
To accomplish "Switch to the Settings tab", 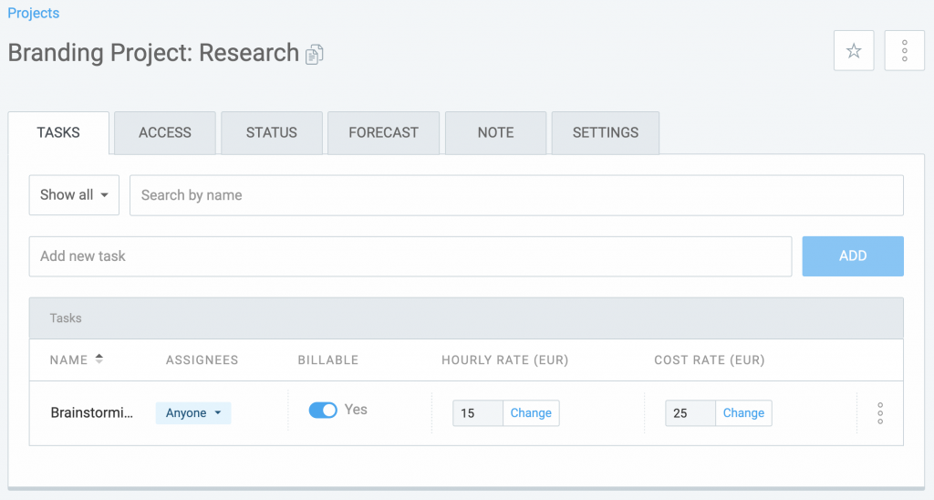I will [x=606, y=132].
